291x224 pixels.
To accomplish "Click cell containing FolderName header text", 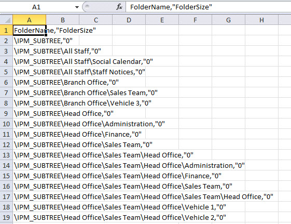I will pyautogui.click(x=30, y=30).
